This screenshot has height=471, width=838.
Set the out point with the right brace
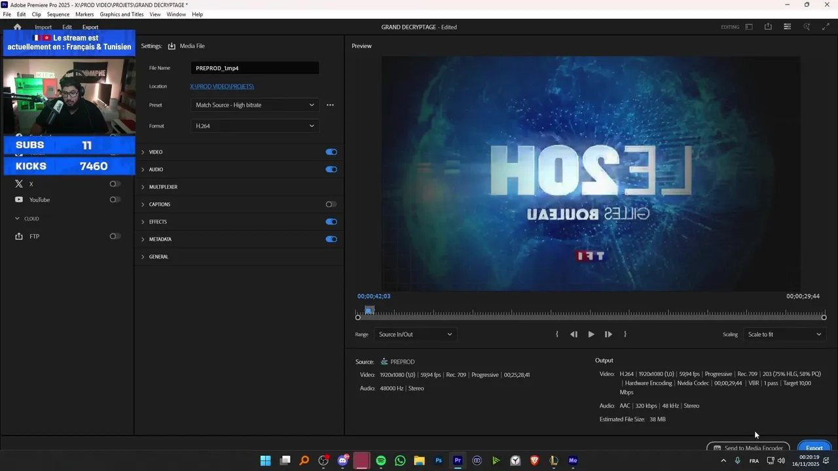pyautogui.click(x=625, y=334)
